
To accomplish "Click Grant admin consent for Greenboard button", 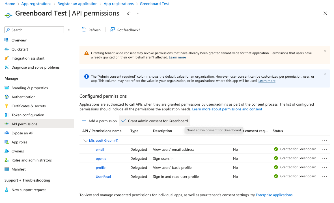I will point(155,121).
